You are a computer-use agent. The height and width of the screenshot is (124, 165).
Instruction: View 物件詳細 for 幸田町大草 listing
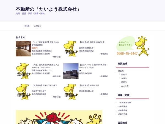pyautogui.click(x=103, y=94)
